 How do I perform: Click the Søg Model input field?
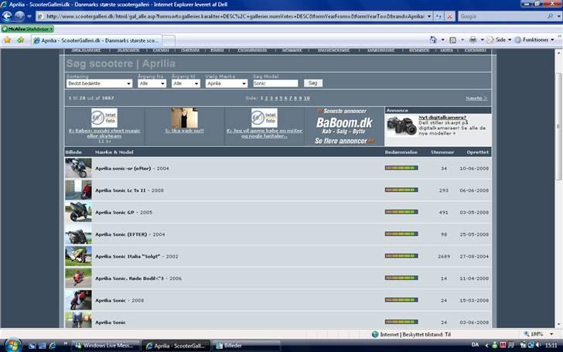coord(275,83)
